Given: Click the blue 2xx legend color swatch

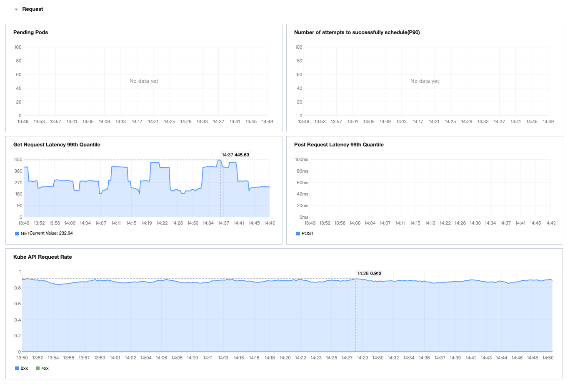Looking at the screenshot, I should point(17,368).
